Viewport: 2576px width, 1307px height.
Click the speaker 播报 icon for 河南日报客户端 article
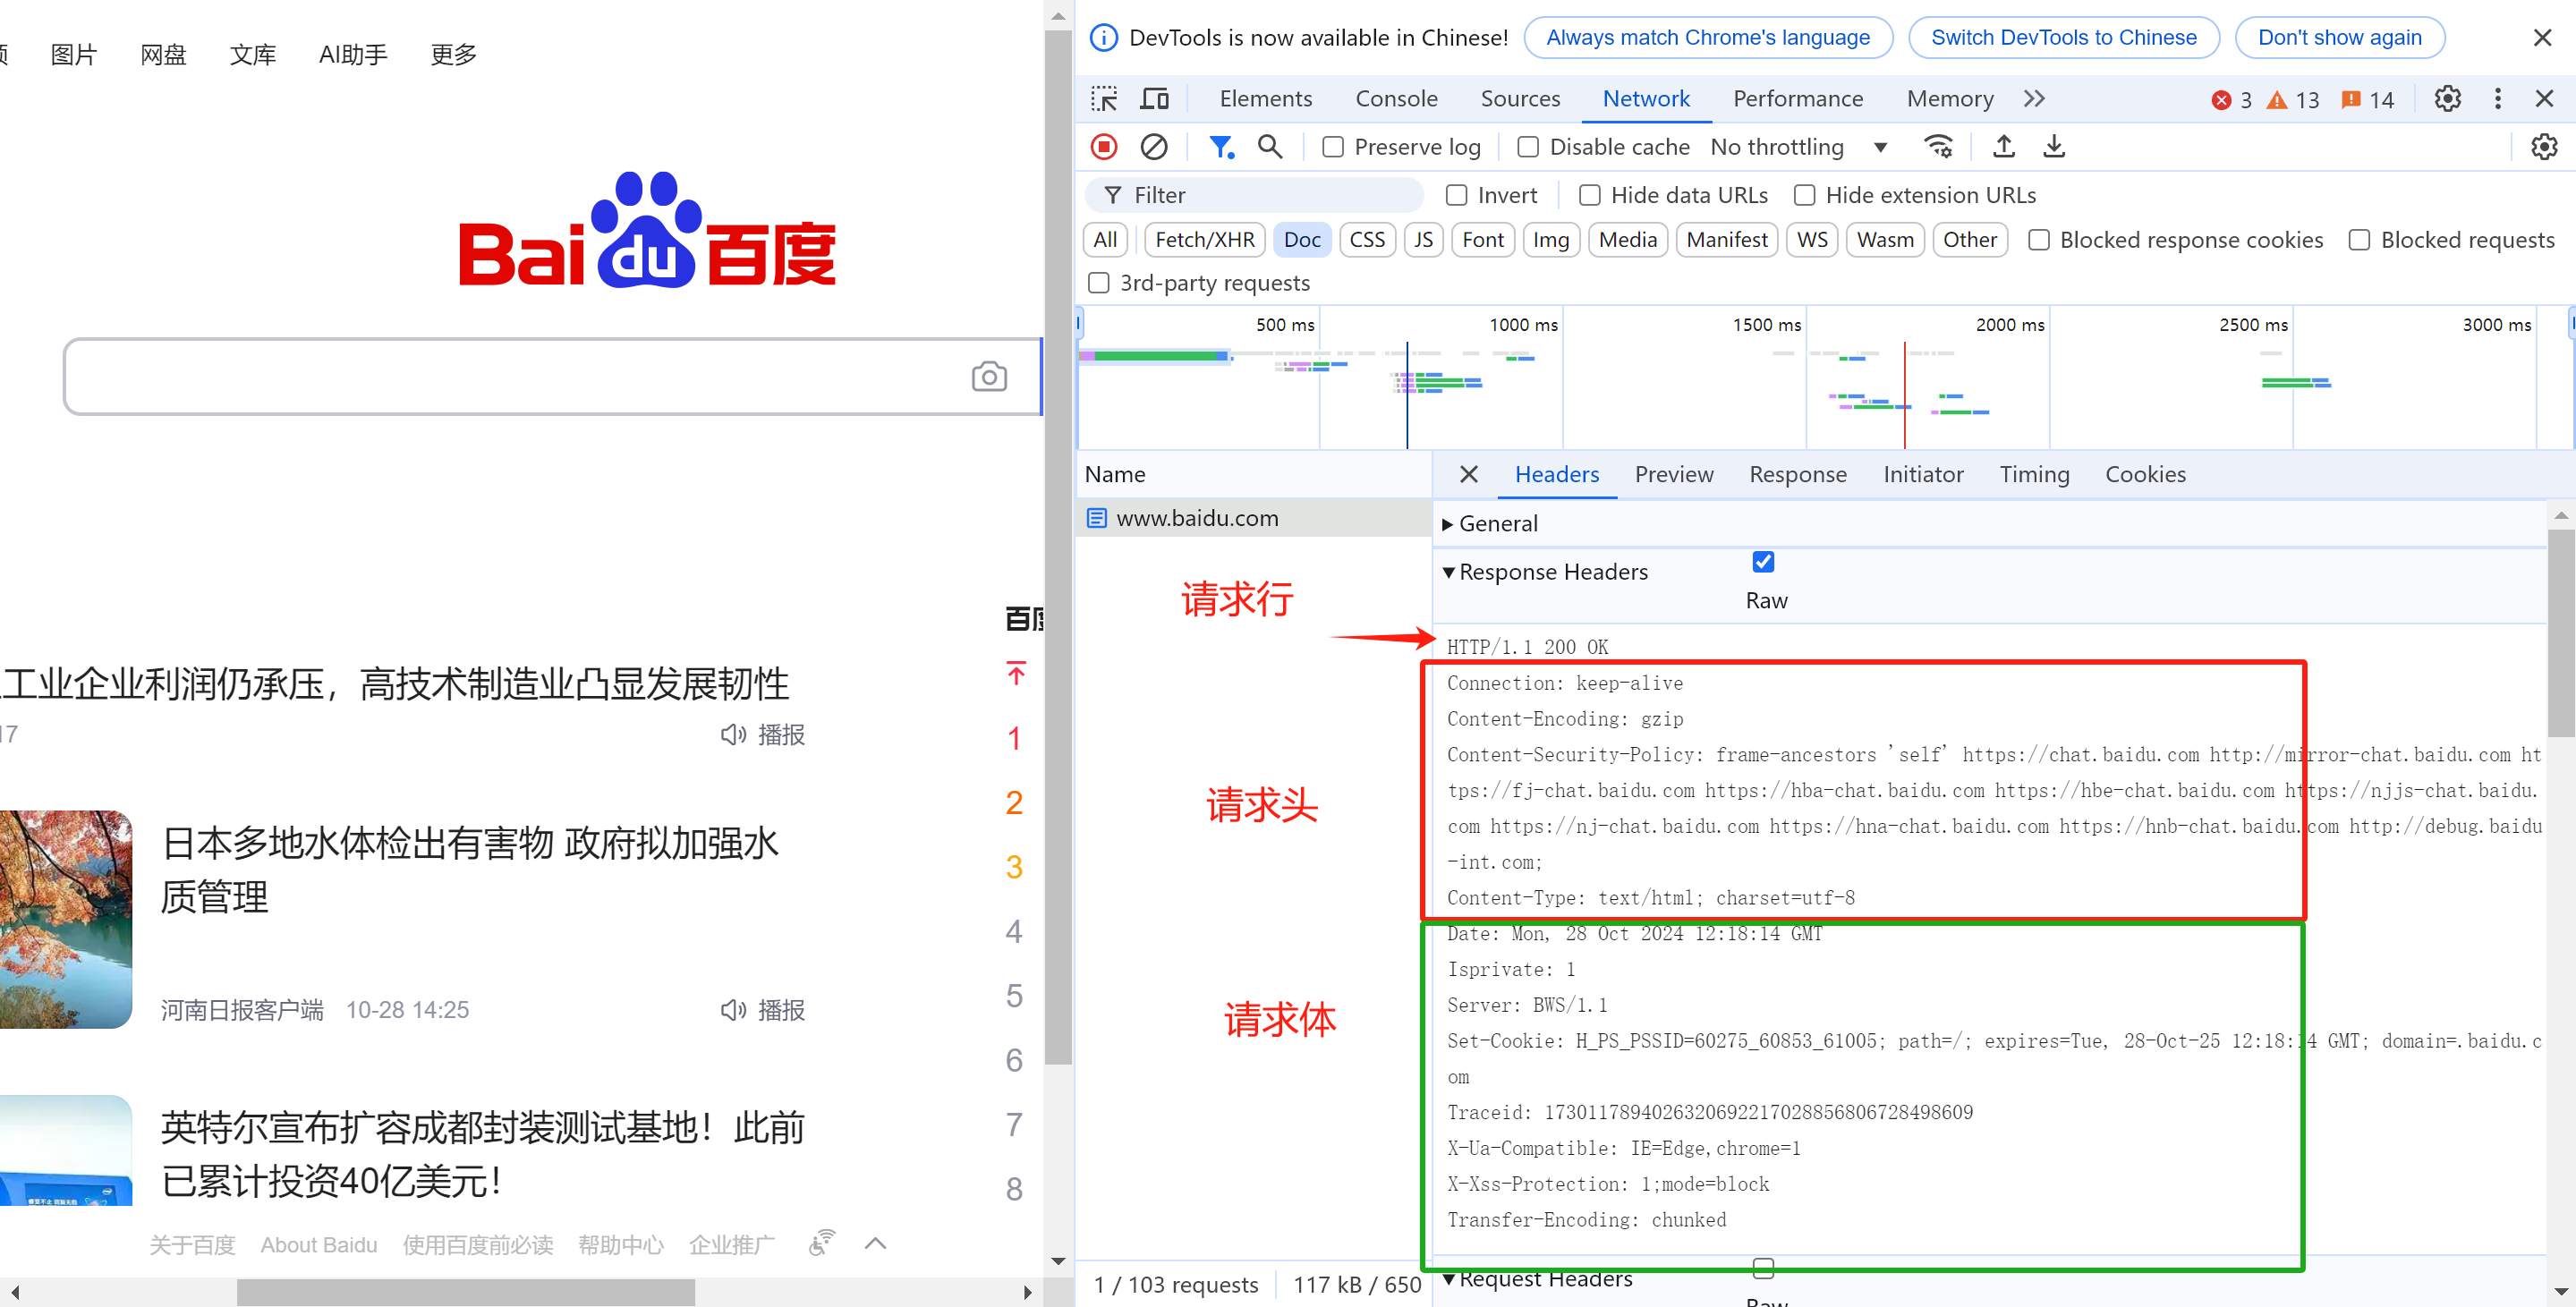tap(734, 1009)
